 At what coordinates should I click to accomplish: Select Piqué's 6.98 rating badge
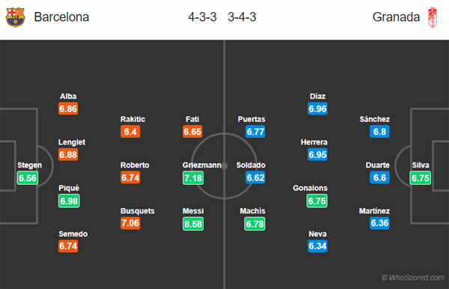coord(69,201)
